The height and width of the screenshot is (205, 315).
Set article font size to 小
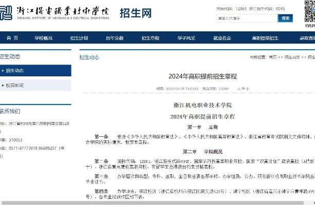point(247,89)
